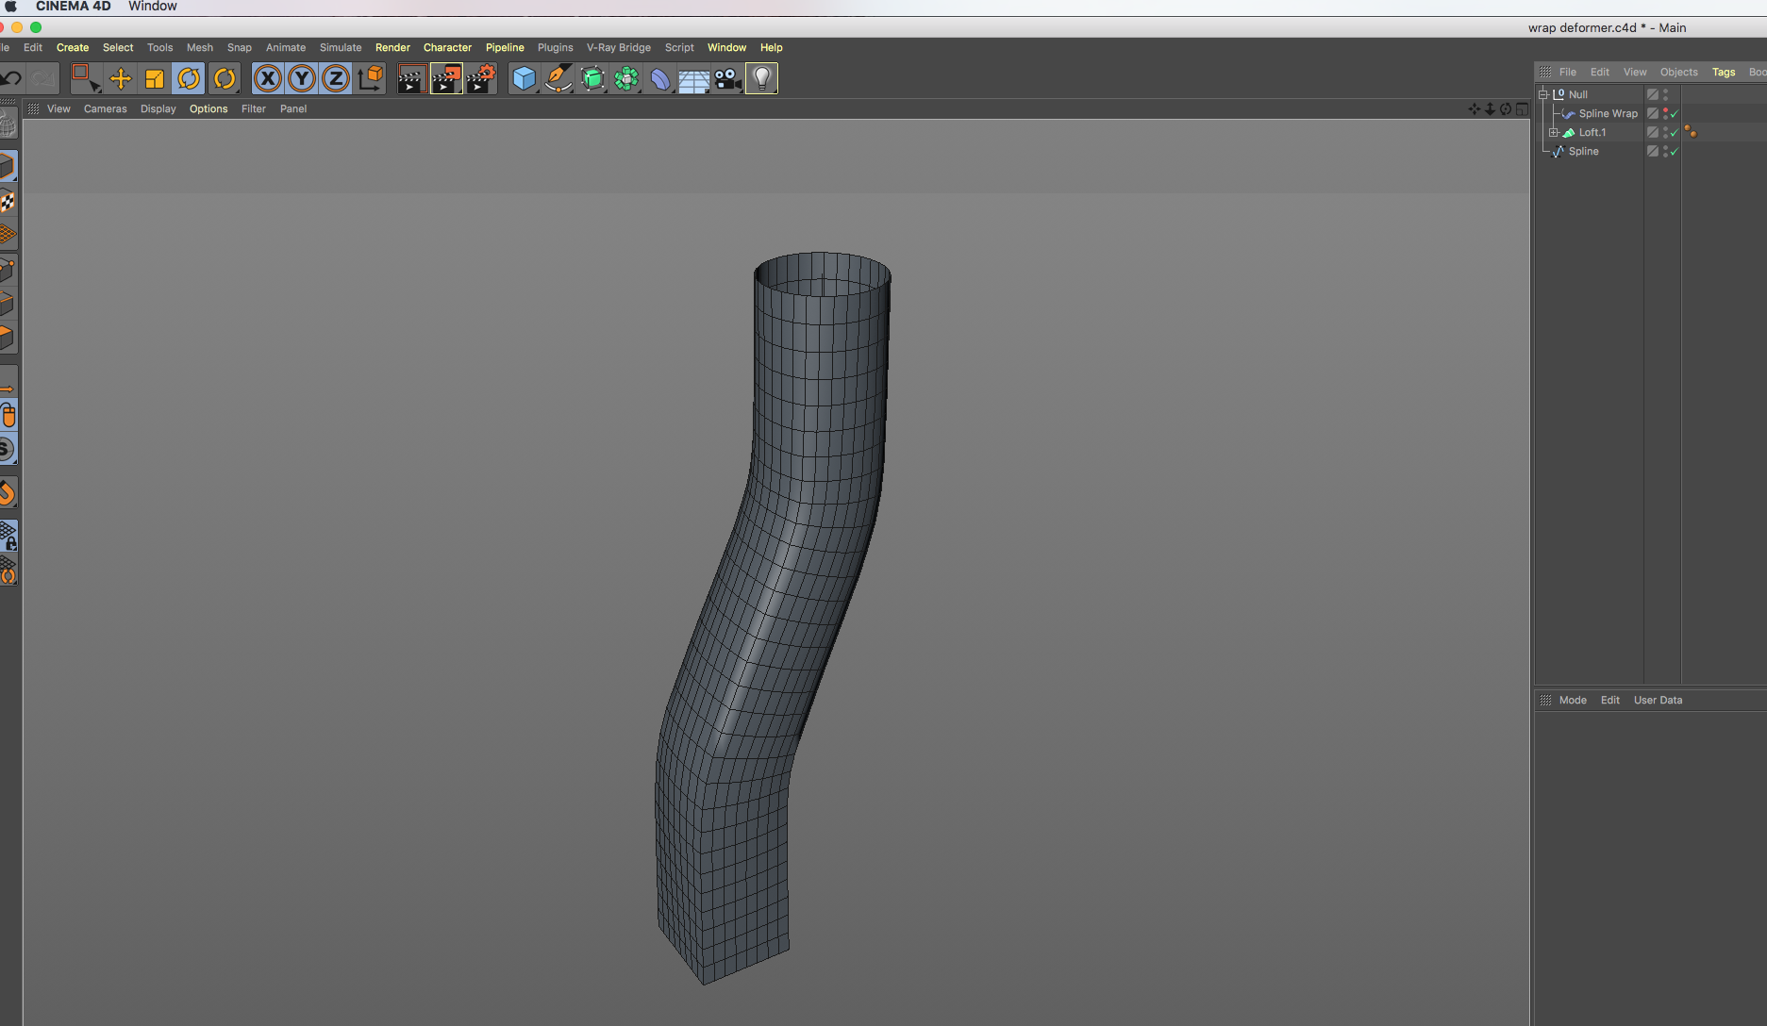
Task: Click the Model mode icon in sidebar
Action: tap(8, 167)
